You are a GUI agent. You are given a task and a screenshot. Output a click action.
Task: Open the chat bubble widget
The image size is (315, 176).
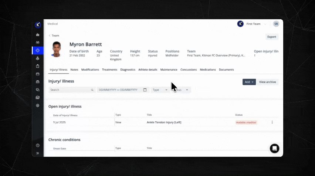coord(274,148)
